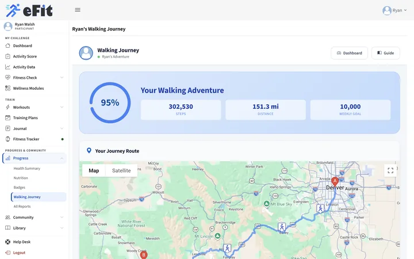The image size is (414, 259).
Task: Click the Journal notebook icon
Action: [7, 128]
